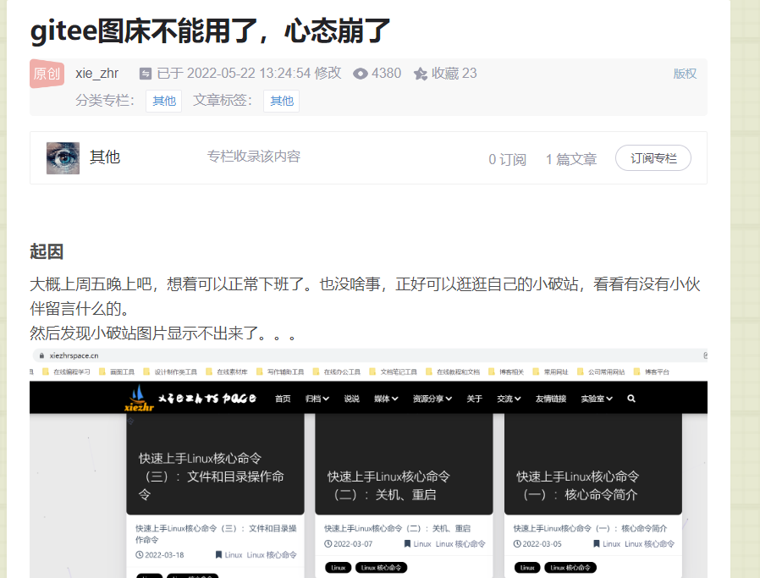Expand the 交流 dropdown menu
This screenshot has height=578, width=760.
509,399
